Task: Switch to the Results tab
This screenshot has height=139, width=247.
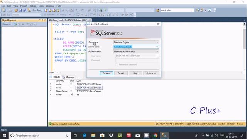Action: coord(55,77)
